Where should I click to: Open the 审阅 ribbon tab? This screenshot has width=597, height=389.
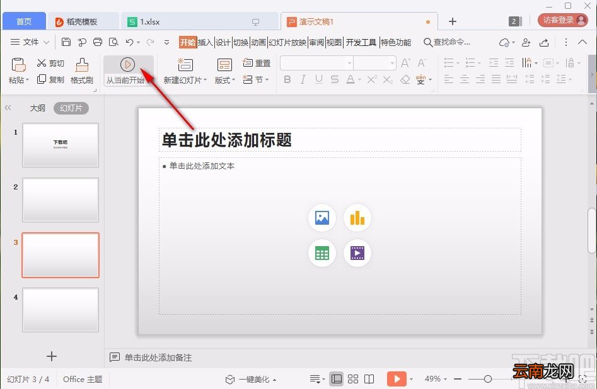pos(316,42)
